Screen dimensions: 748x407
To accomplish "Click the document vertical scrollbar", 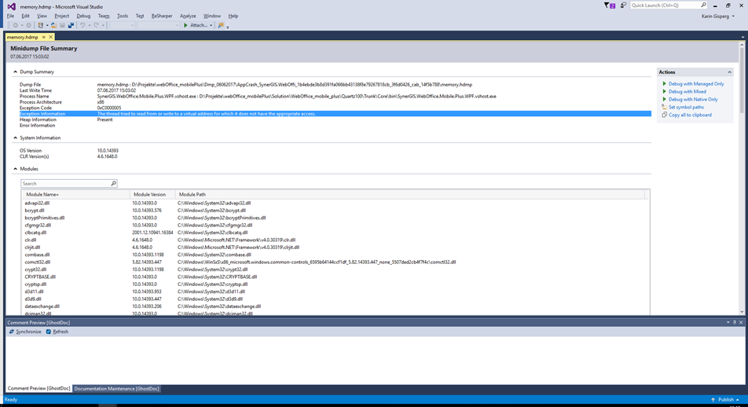I will tap(742, 178).
